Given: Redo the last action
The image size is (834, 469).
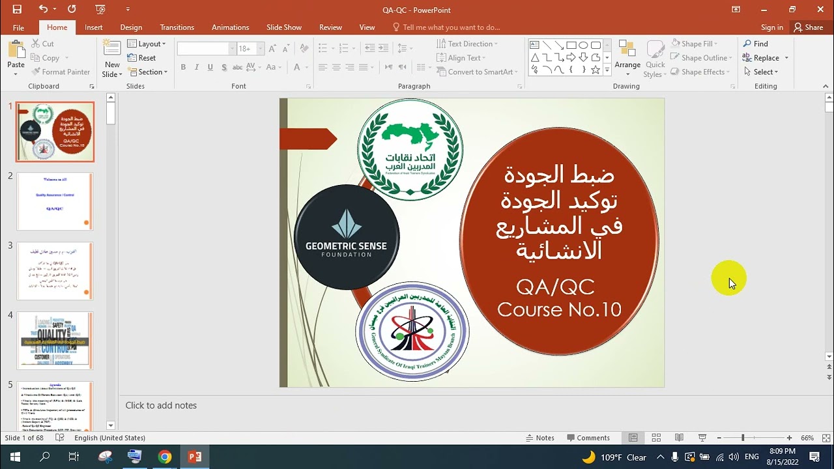Looking at the screenshot, I should [72, 9].
